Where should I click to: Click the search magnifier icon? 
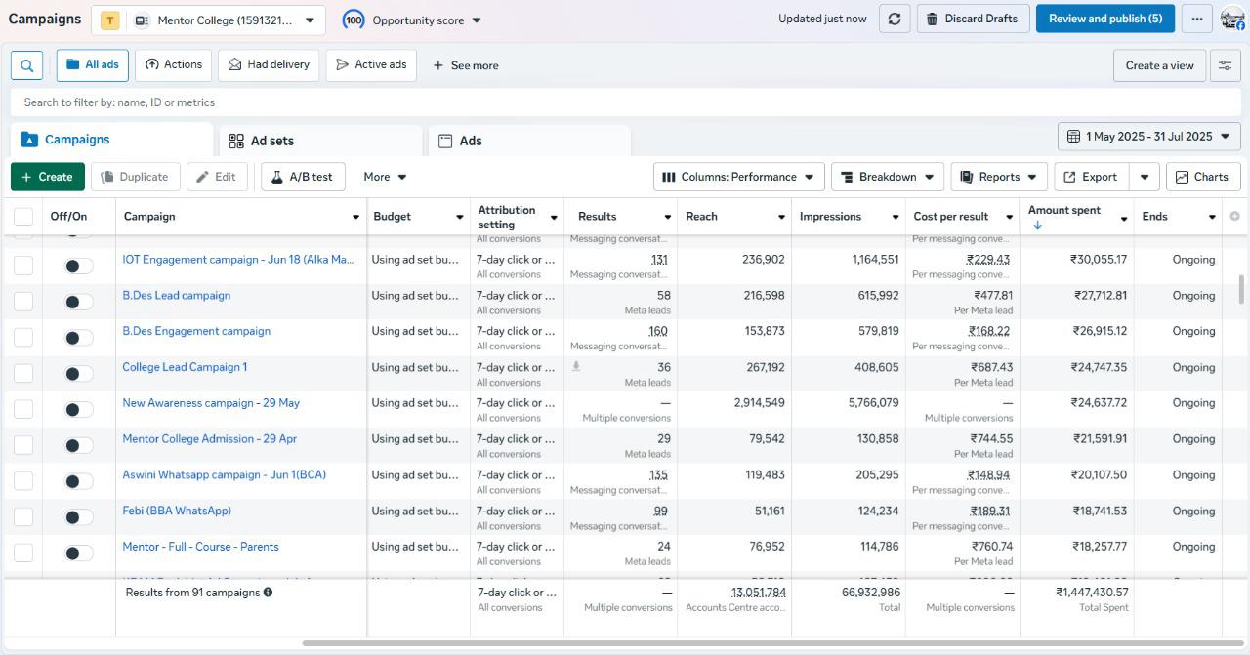coord(26,65)
